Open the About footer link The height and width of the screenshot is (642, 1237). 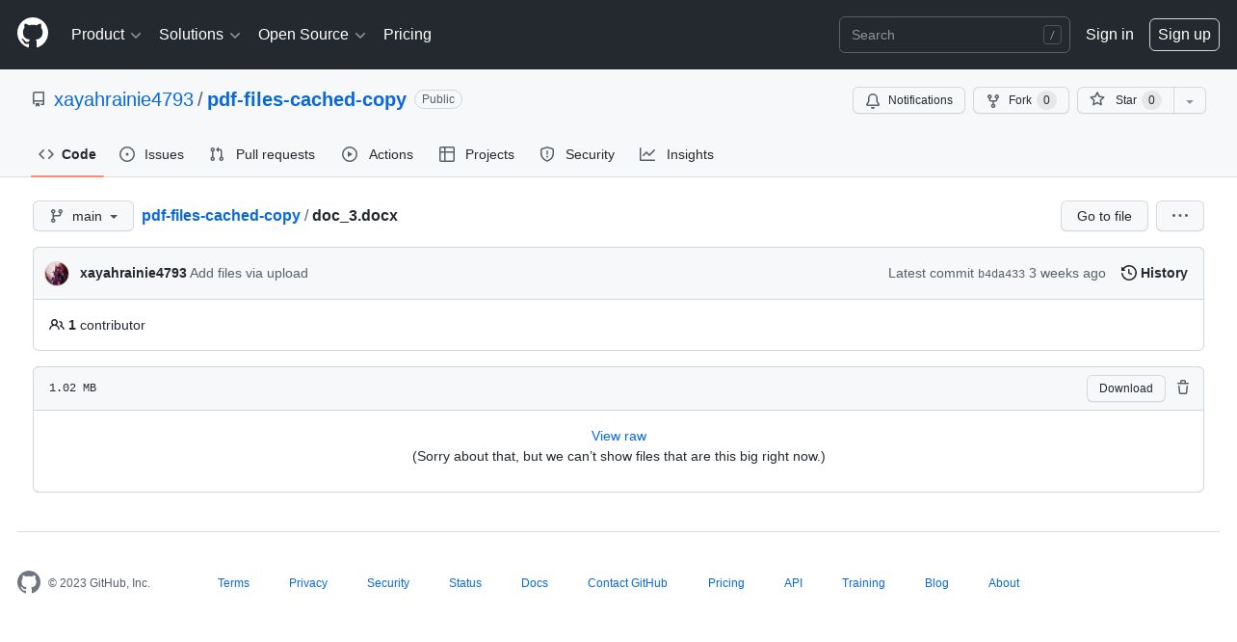click(x=1004, y=583)
